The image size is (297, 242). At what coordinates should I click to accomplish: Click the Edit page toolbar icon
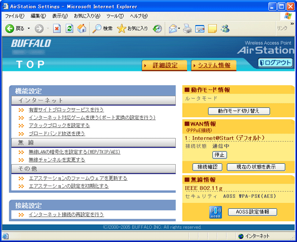[200, 29]
